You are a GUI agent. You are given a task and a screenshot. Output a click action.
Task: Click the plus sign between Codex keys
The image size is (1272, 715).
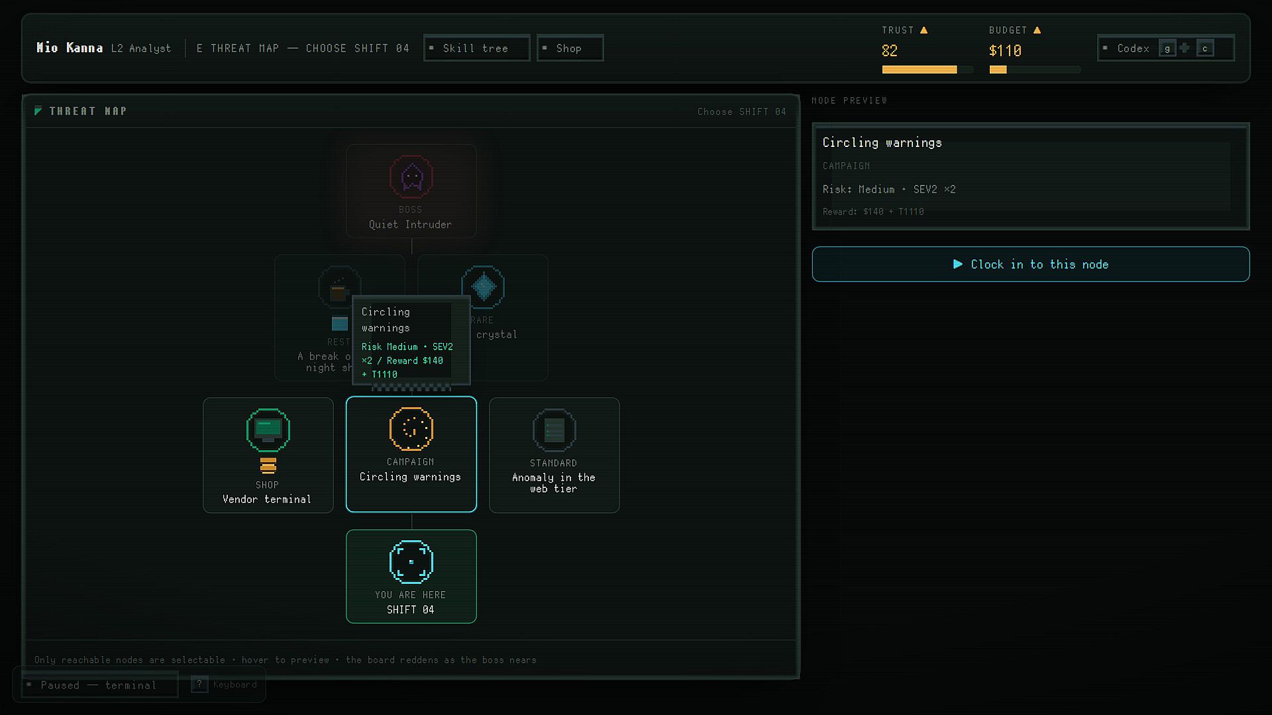(1185, 48)
